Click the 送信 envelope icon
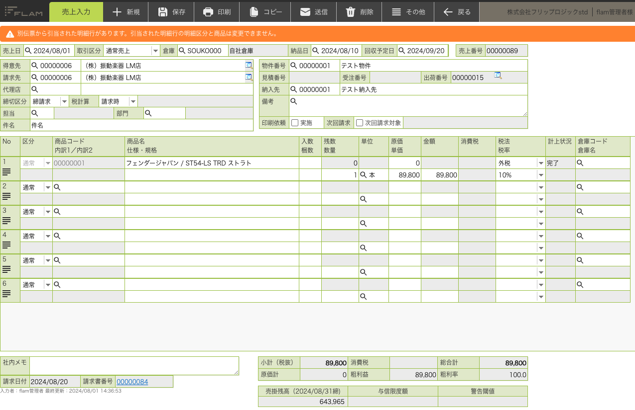This screenshot has width=635, height=410. coord(305,12)
